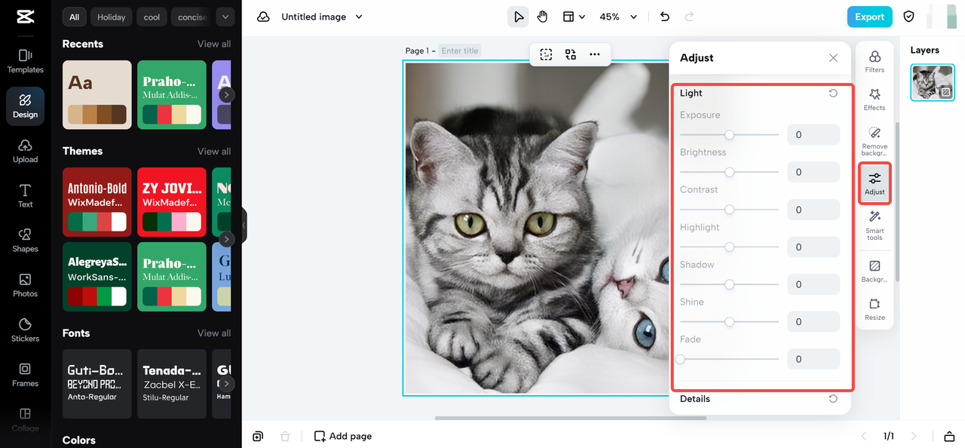Click the Contrast slider
Screen dimensions: 965x448
729,210
